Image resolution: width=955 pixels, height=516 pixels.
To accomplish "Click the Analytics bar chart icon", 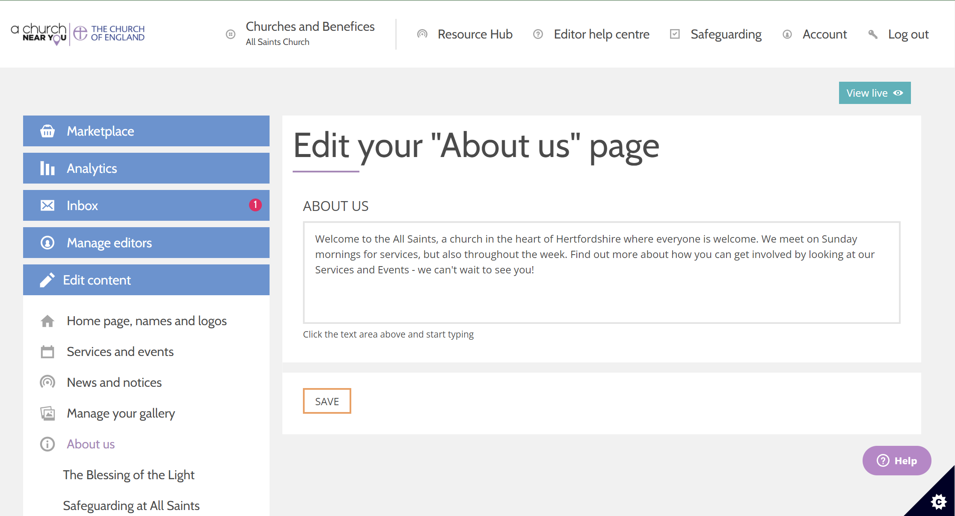I will tap(47, 168).
